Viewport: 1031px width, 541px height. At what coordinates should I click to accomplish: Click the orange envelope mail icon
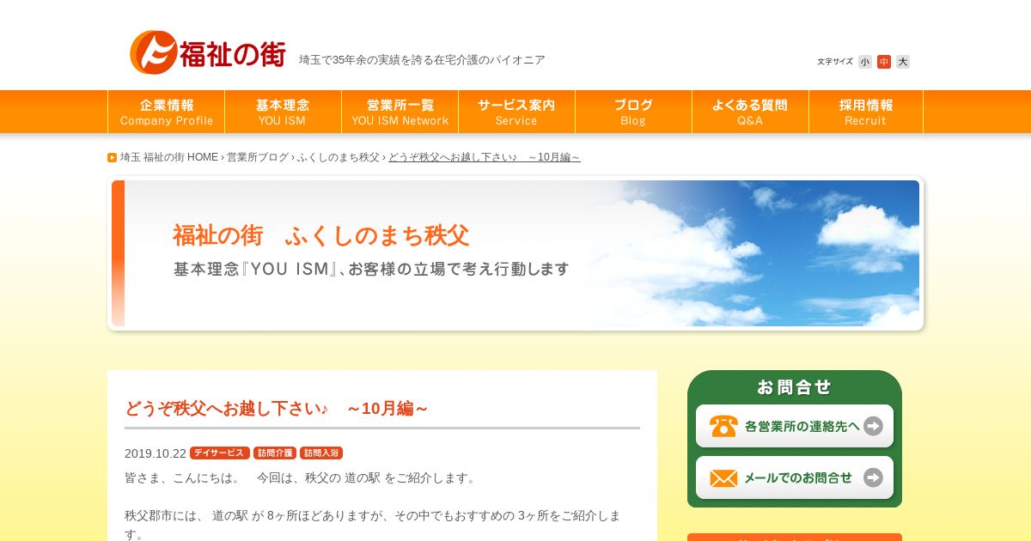click(x=723, y=478)
